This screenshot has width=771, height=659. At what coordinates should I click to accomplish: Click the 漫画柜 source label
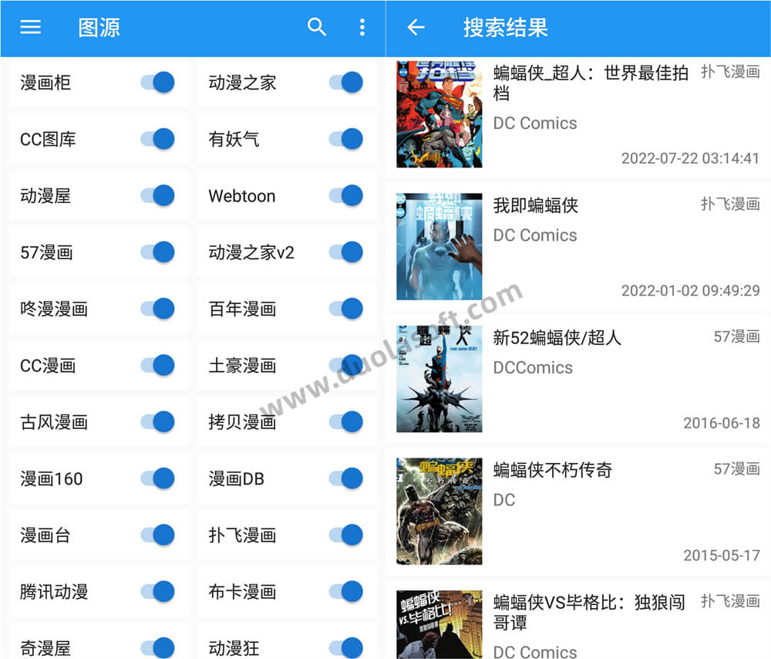coord(45,83)
